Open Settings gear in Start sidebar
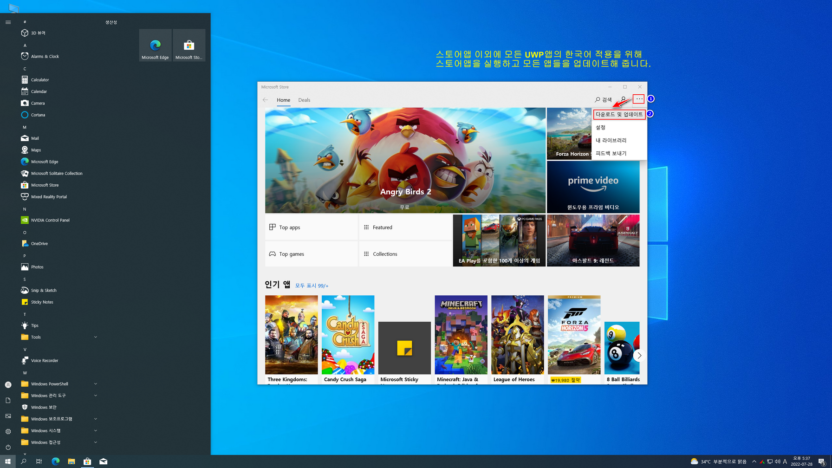Viewport: 832px width, 468px height. click(8, 431)
